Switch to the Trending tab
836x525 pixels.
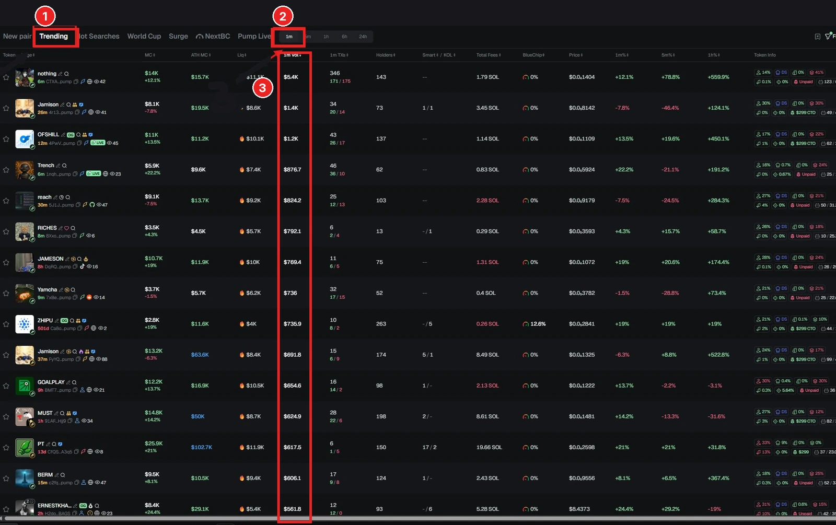tap(54, 36)
